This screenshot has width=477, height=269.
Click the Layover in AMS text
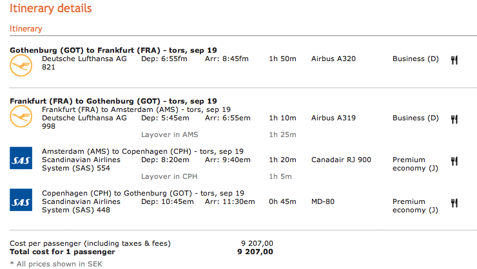[170, 134]
